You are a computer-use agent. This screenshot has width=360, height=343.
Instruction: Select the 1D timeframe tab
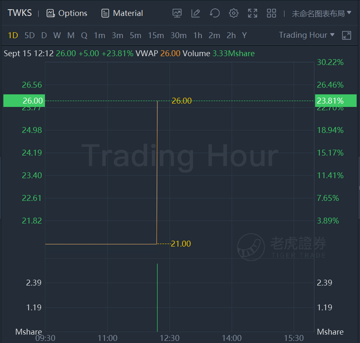pyautogui.click(x=13, y=36)
